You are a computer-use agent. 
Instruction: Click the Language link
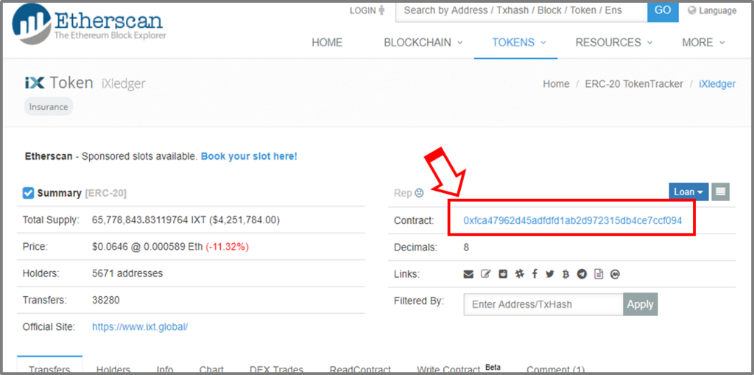pyautogui.click(x=717, y=10)
